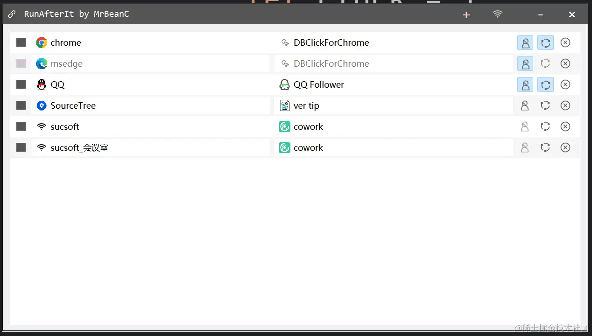Click the QQ Follower text

319,84
